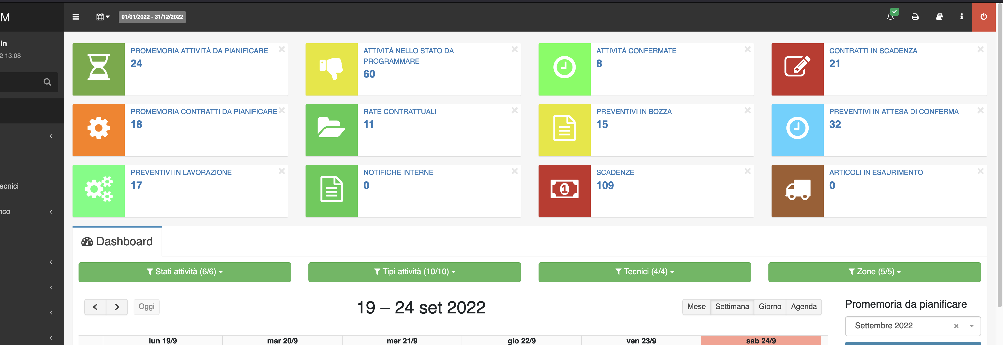The image size is (1003, 345).
Task: Switch to the Mese calendar view
Action: click(696, 307)
